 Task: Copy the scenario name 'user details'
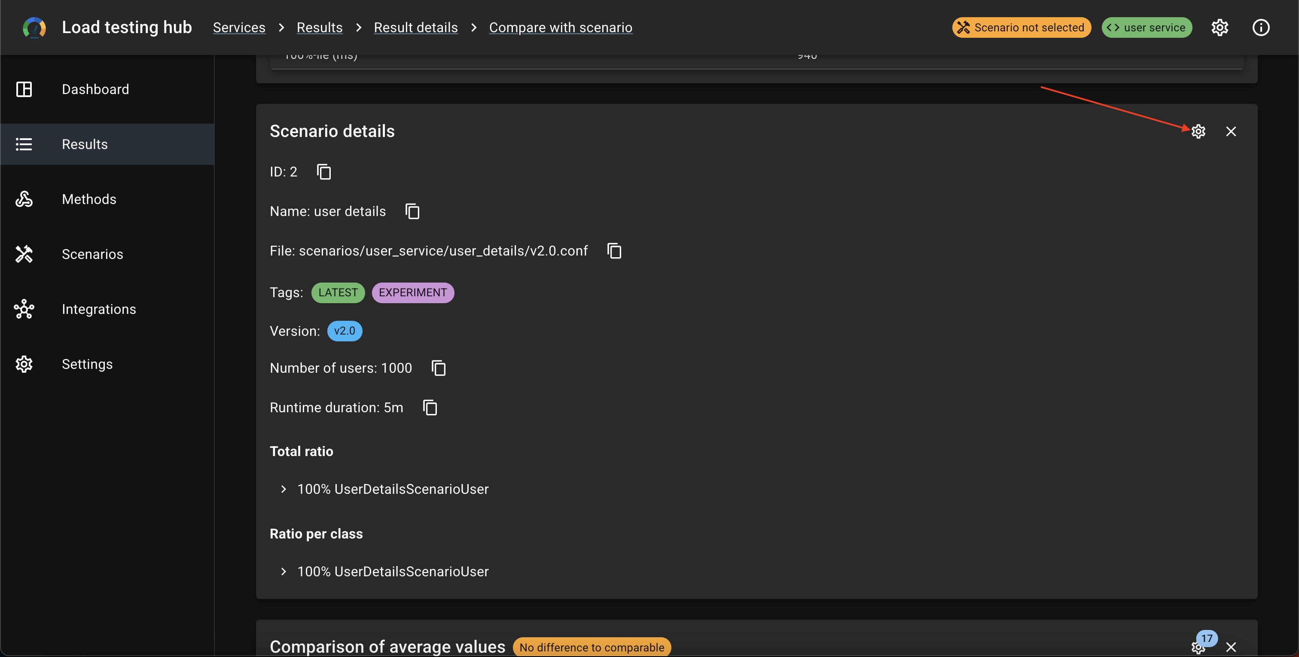coord(412,211)
